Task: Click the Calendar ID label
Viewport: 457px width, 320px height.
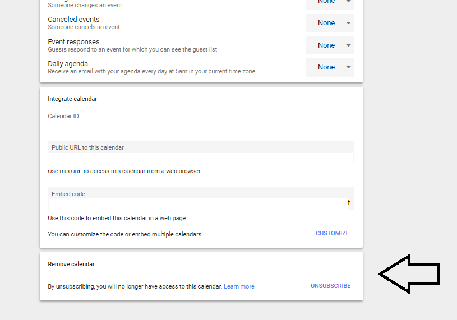Action: [x=63, y=117]
